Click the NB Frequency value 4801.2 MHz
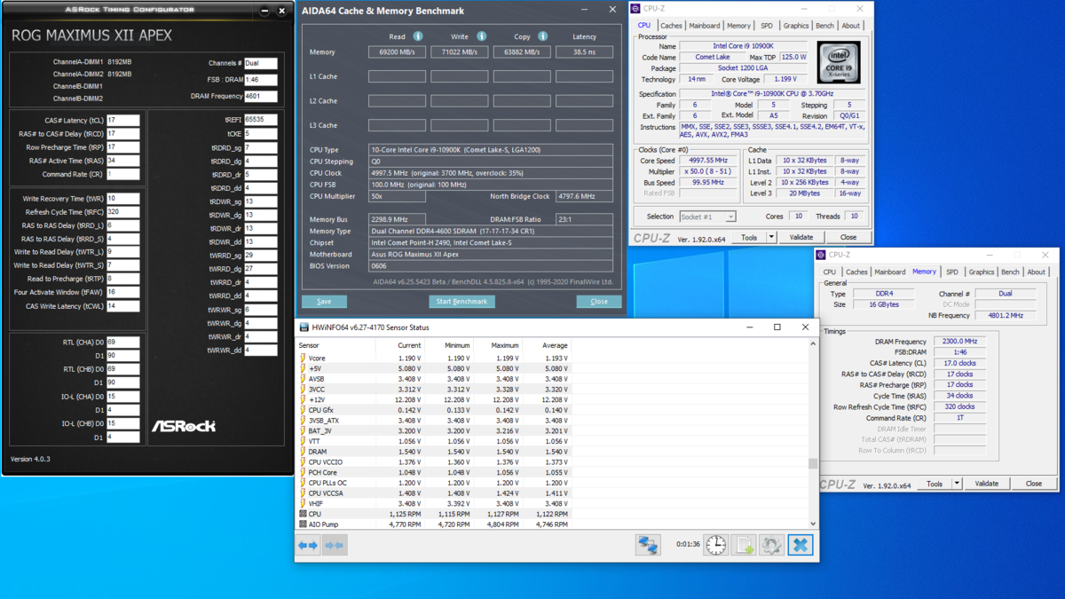Viewport: 1065px width, 599px height. [1005, 315]
